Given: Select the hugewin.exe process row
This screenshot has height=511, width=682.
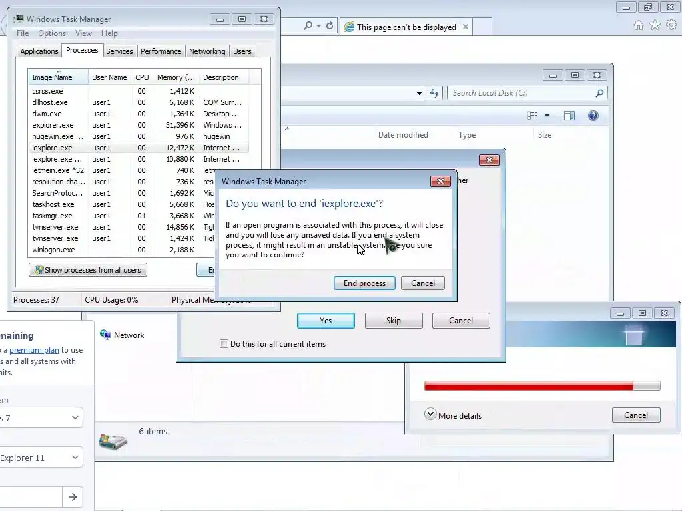Looking at the screenshot, I should 139,136.
